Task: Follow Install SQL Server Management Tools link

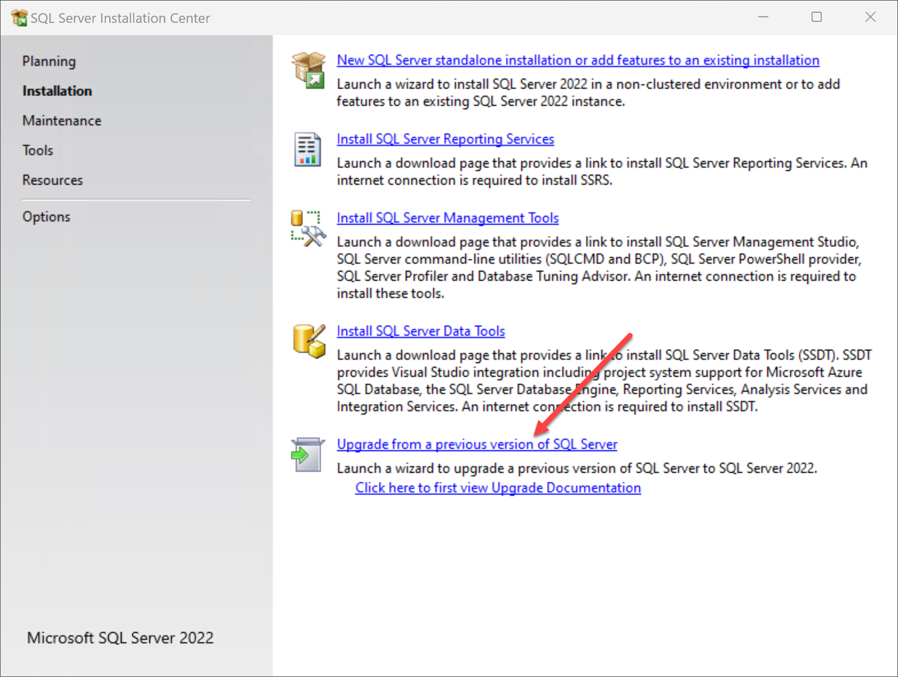Action: (447, 218)
